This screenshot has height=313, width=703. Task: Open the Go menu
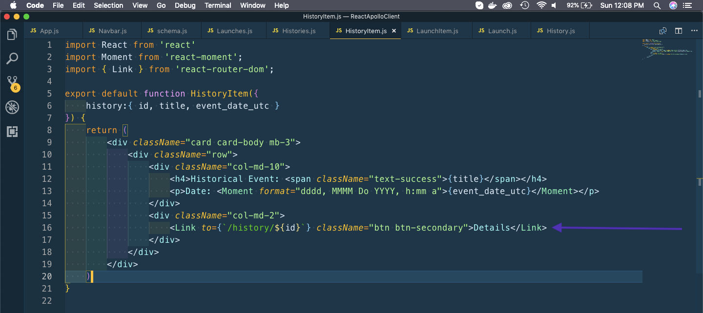click(x=162, y=5)
